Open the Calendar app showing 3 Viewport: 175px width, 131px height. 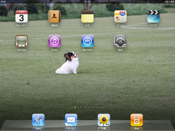tap(21, 16)
